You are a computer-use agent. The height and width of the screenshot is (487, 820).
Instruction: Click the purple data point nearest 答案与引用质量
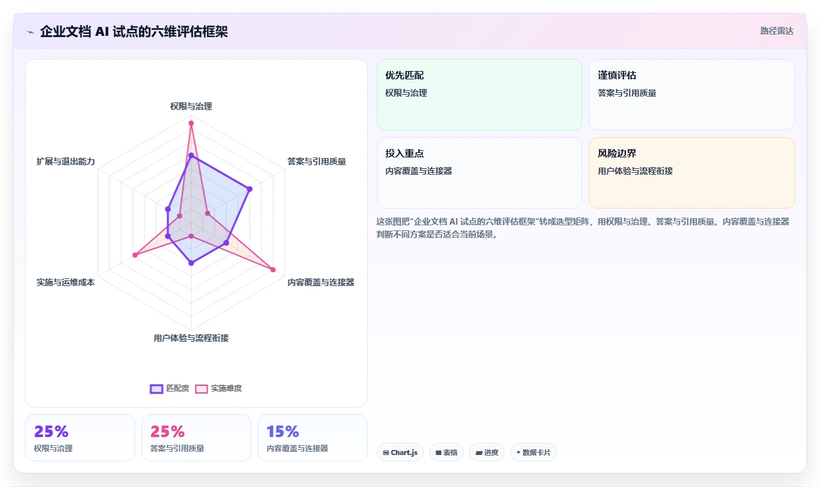(249, 189)
